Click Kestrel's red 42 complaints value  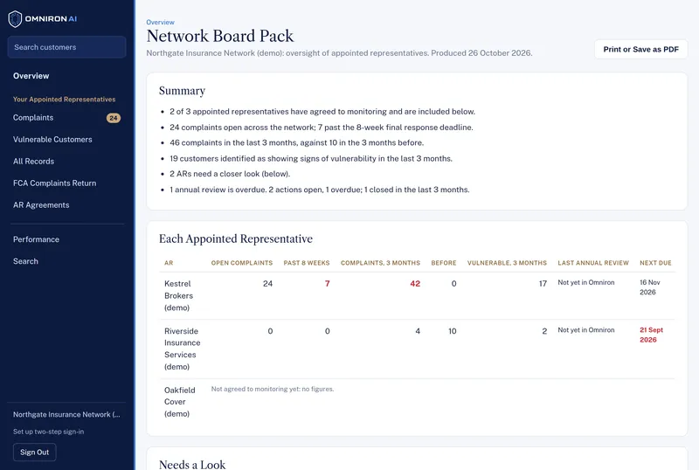[415, 284]
